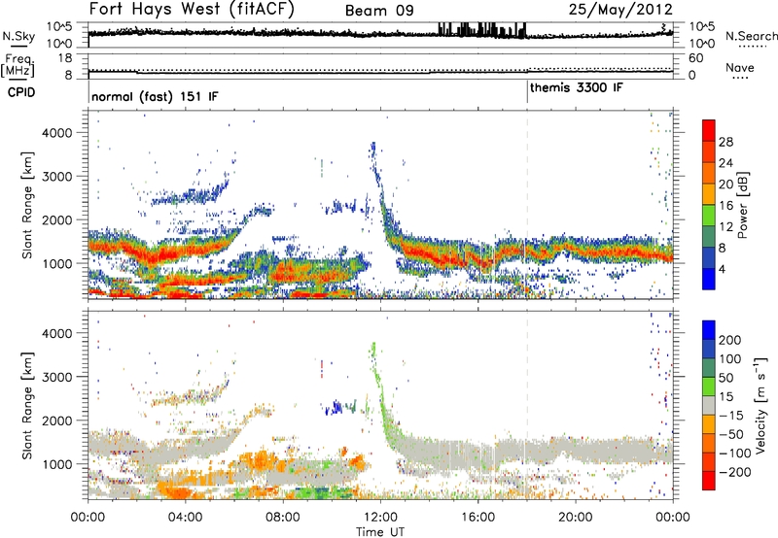Click the "-200" tick on the Velocity colorbar

click(x=733, y=472)
